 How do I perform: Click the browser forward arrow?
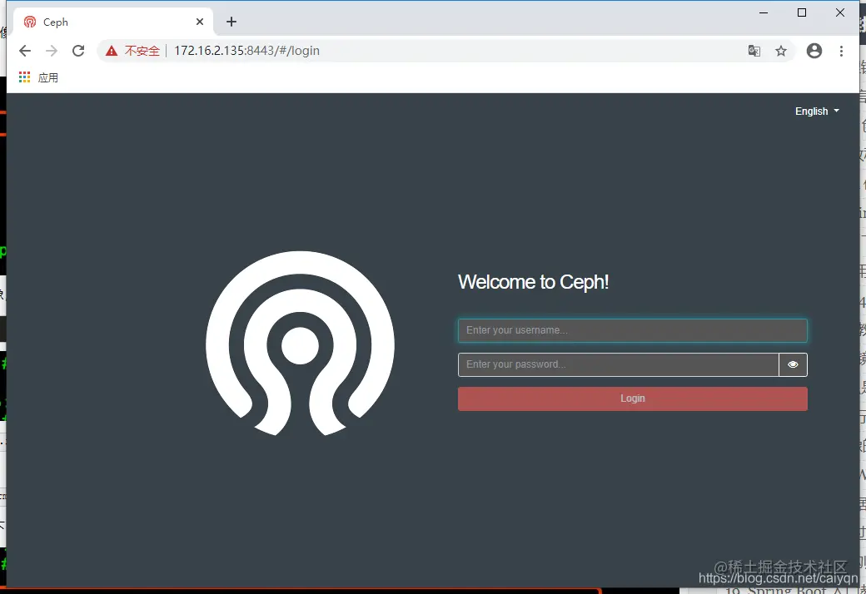point(52,51)
